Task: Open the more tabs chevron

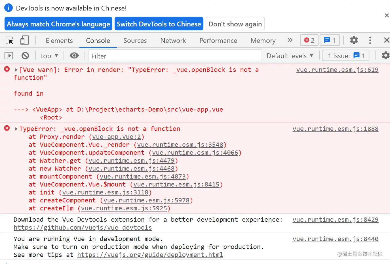Action: [x=290, y=40]
